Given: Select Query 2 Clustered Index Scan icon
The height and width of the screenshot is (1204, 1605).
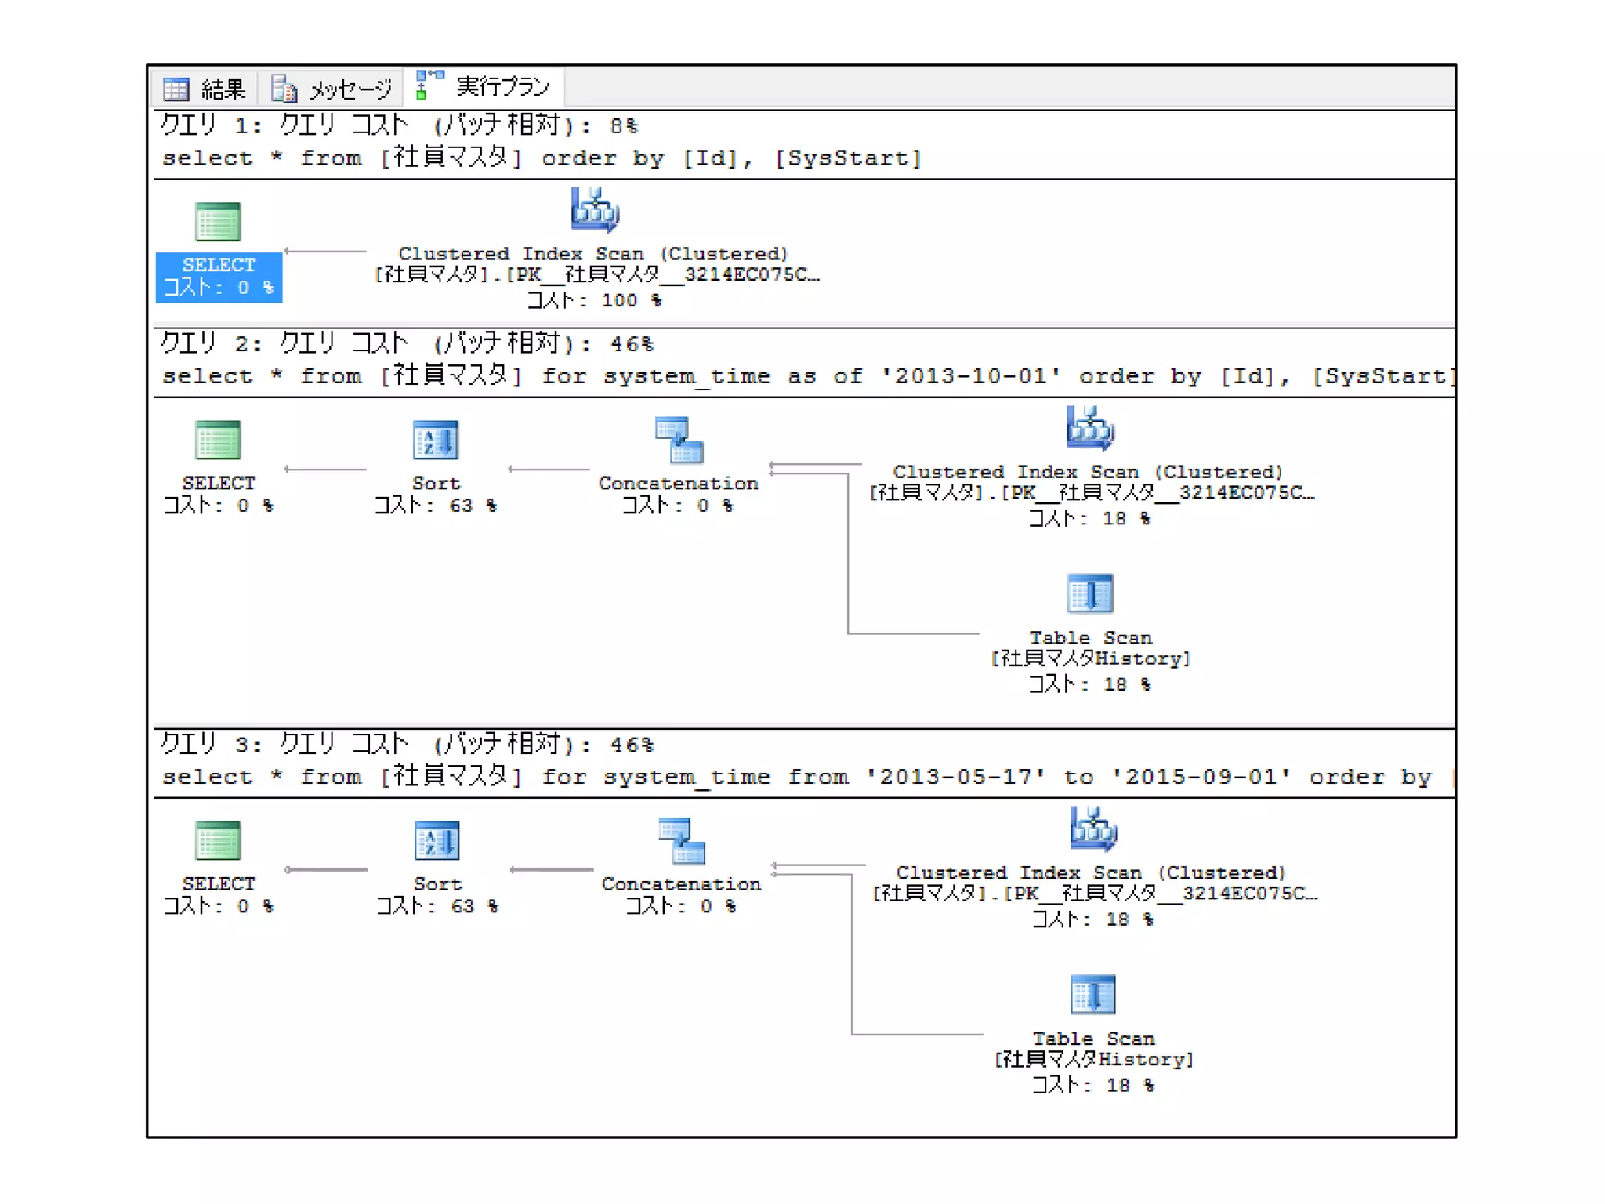Looking at the screenshot, I should (1089, 428).
